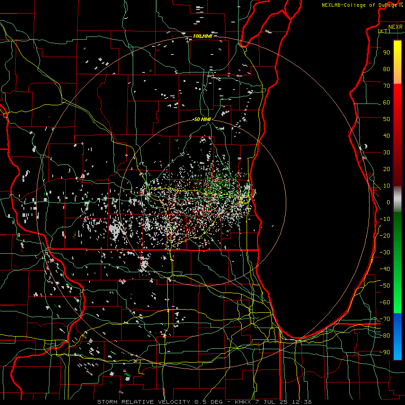Click the -50 scale value
Image resolution: width=405 pixels, height=405 pixels.
tap(385, 286)
